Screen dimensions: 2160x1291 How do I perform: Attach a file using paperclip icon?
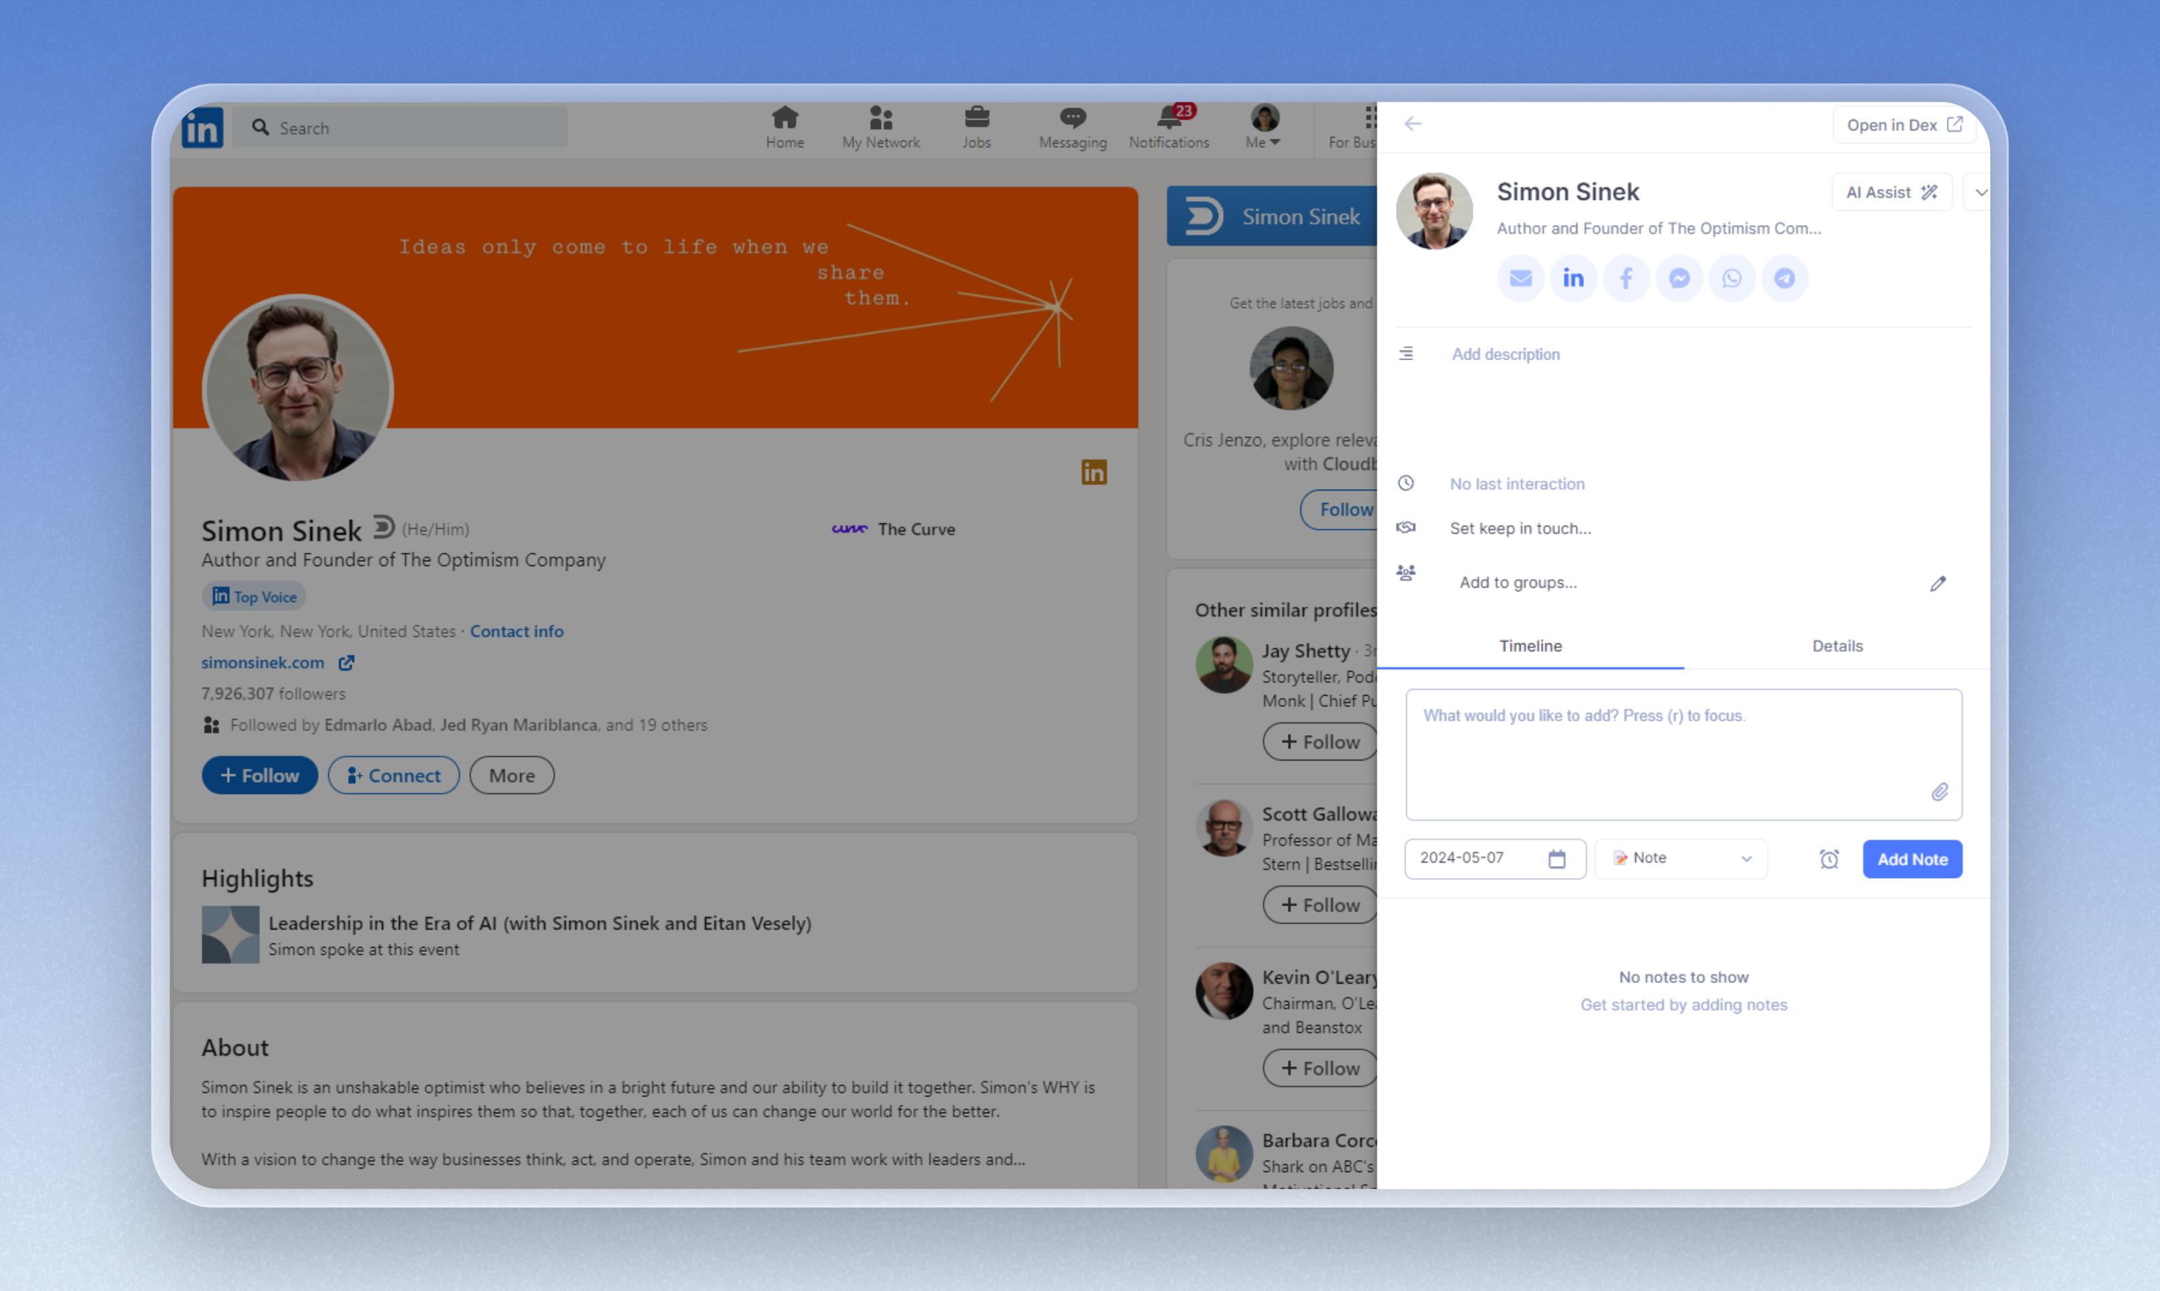point(1939,793)
